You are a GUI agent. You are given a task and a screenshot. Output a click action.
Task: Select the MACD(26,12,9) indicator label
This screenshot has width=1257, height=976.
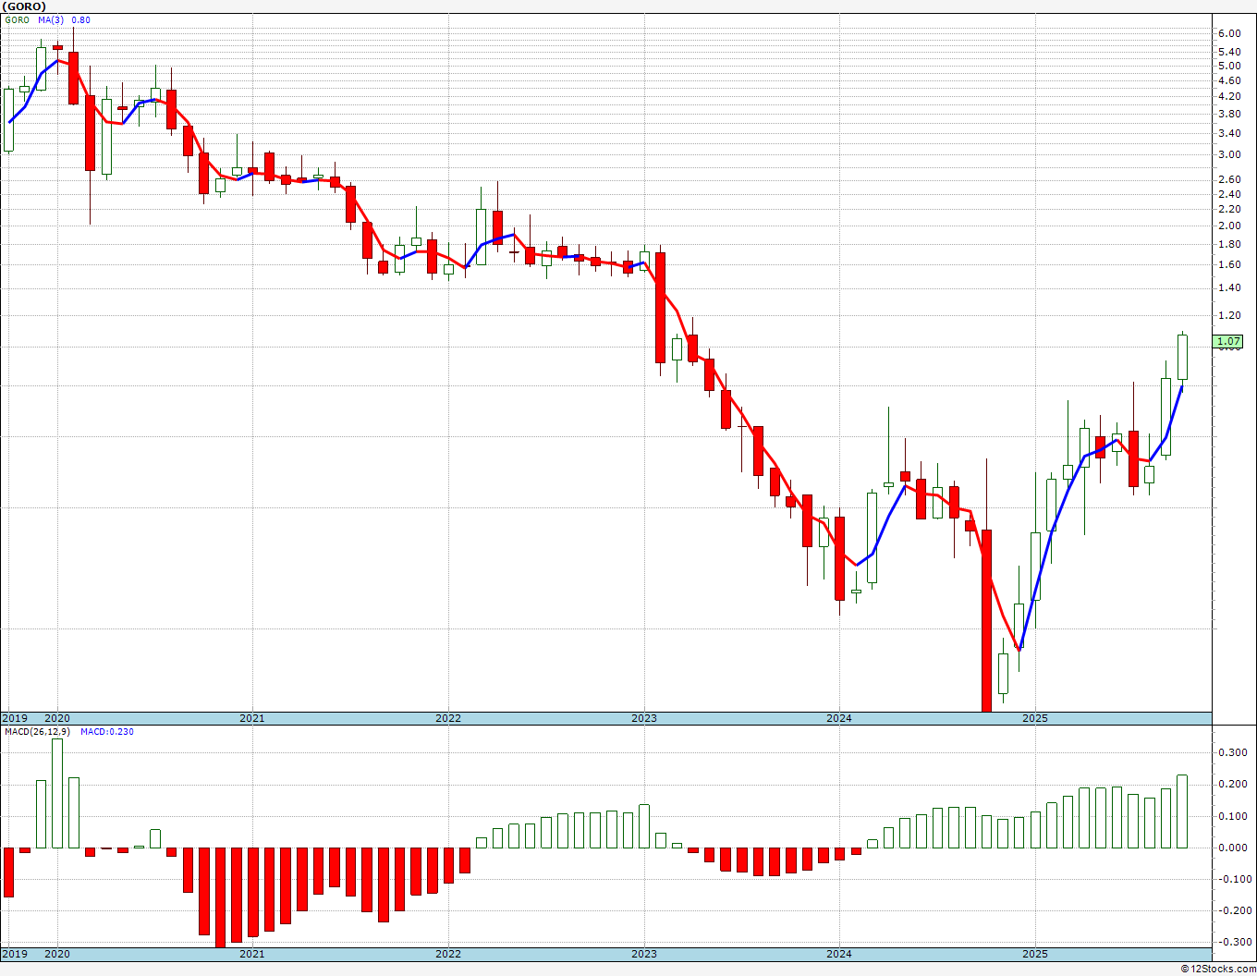[x=37, y=732]
